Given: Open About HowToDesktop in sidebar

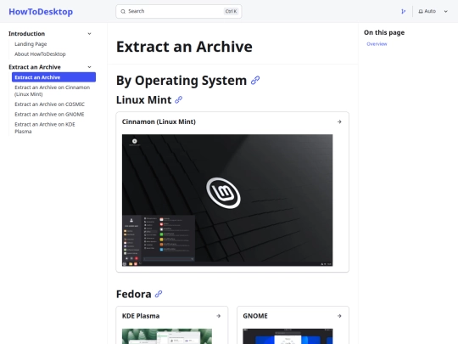Looking at the screenshot, I should pos(40,54).
